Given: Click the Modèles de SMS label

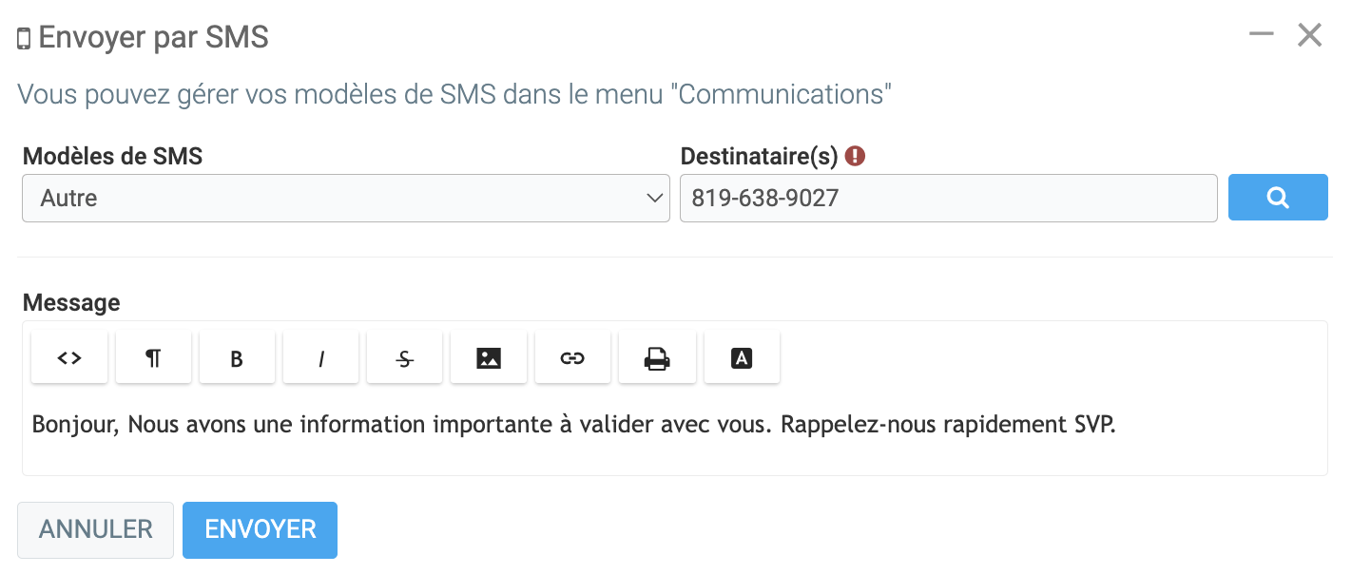Looking at the screenshot, I should coord(112,157).
